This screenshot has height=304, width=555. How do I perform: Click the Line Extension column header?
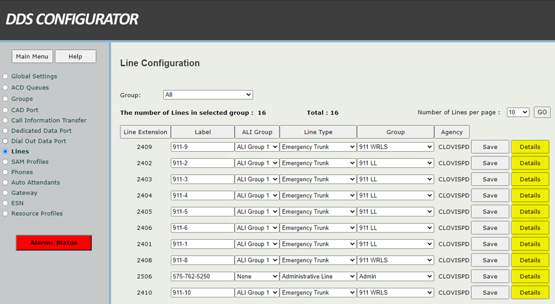click(145, 132)
